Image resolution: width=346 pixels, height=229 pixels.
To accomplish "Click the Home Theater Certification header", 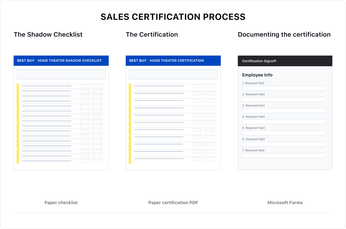I will coord(173,61).
